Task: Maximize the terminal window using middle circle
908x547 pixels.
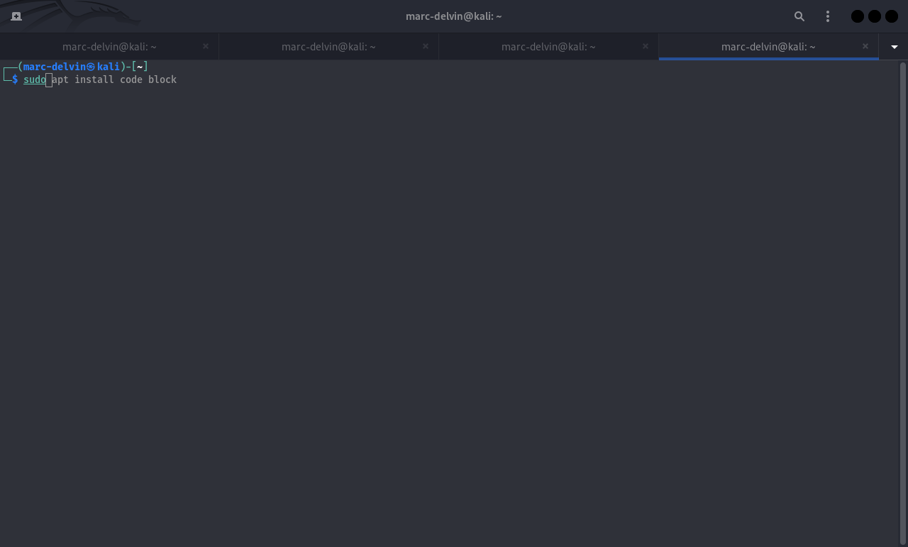Action: click(875, 16)
